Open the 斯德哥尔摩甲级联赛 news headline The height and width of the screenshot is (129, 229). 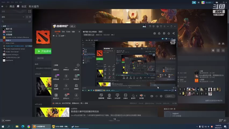click(x=85, y=112)
